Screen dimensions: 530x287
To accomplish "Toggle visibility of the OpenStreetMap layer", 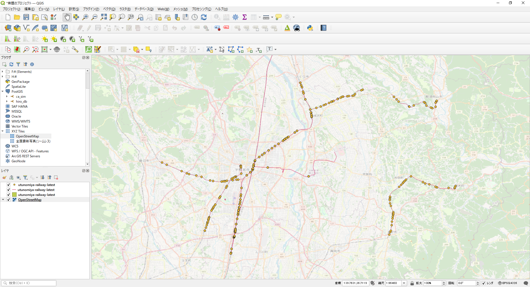I will (x=9, y=200).
